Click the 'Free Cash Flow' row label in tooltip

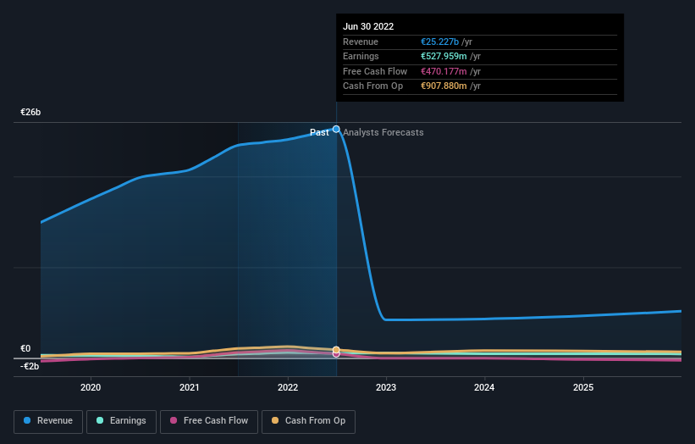375,71
